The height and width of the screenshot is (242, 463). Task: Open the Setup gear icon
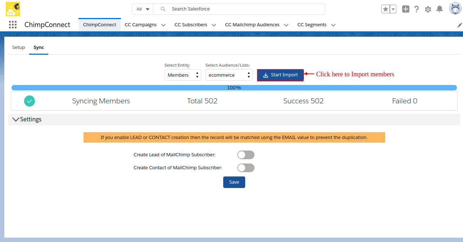click(x=428, y=9)
